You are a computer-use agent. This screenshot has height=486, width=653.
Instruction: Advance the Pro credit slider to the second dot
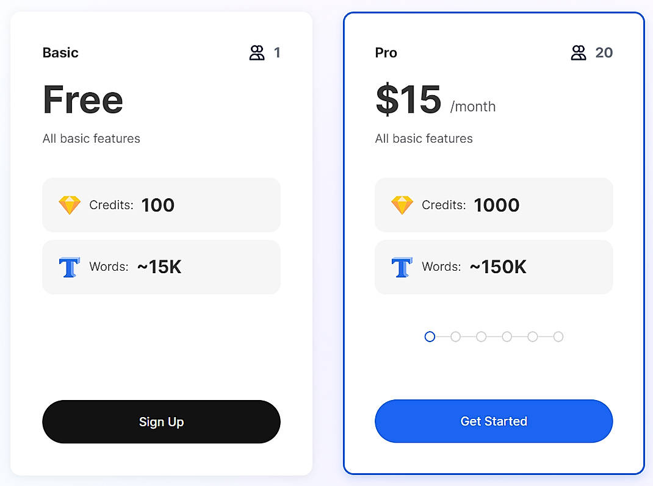point(456,336)
